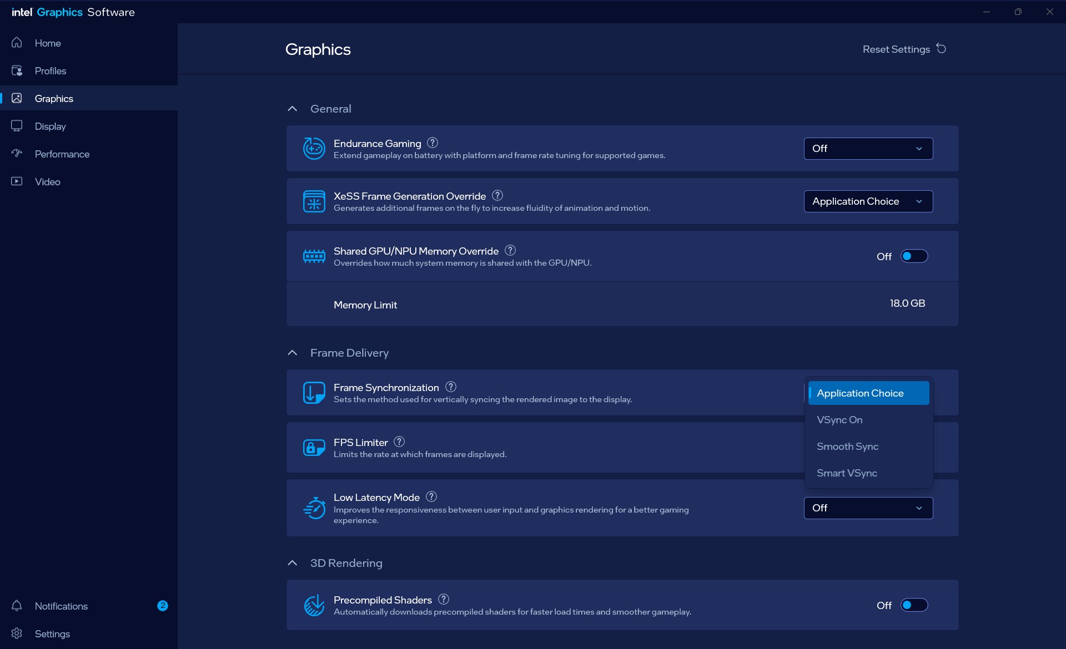Open XeSS Frame Generation Override dropdown
This screenshot has height=649, width=1066.
pyautogui.click(x=868, y=201)
